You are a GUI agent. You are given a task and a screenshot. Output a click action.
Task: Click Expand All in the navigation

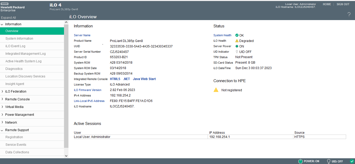tap(8, 18)
